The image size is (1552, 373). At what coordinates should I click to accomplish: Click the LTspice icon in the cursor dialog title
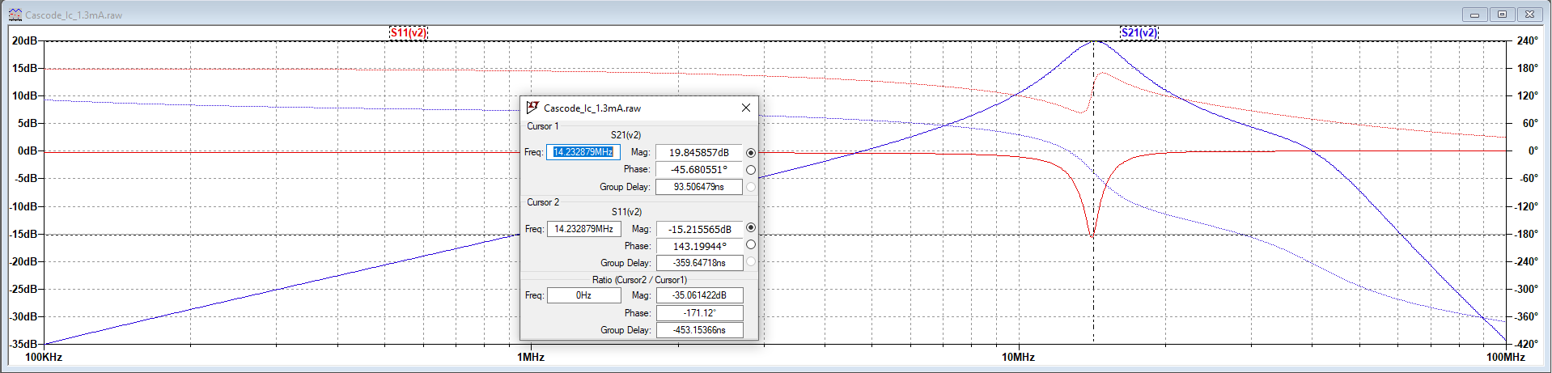point(532,108)
